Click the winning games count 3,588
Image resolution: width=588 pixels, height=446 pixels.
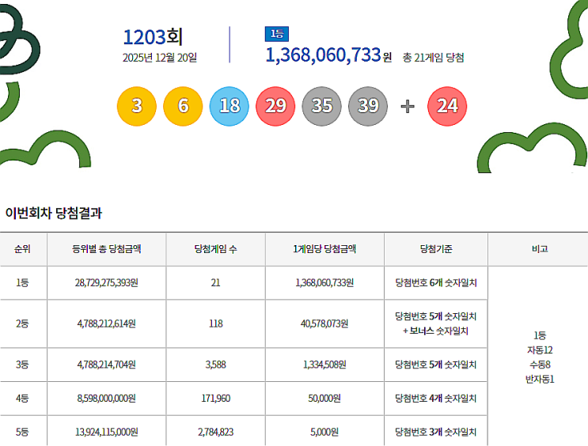pos(215,365)
